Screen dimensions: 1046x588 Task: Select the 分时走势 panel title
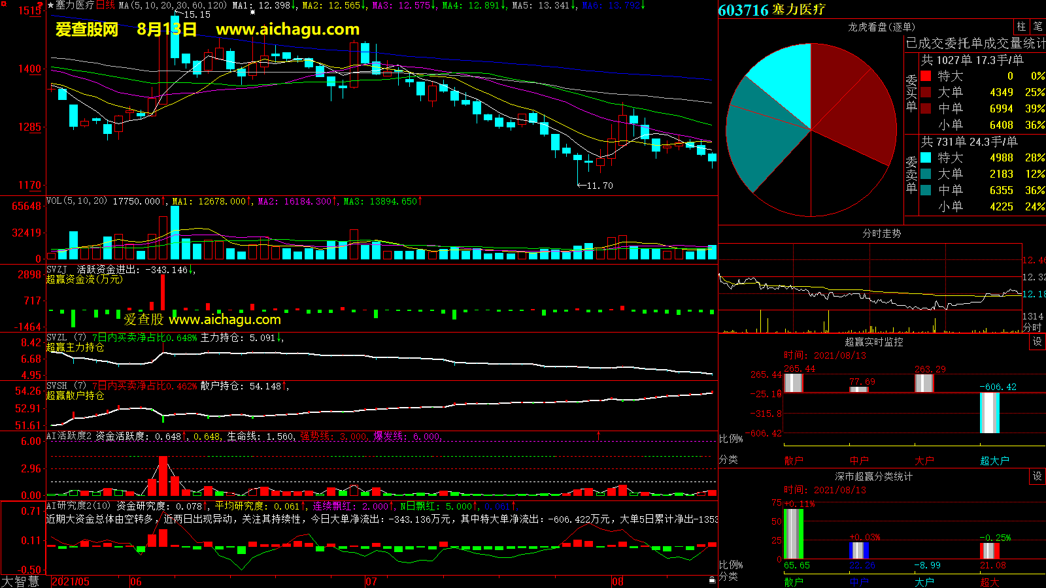(881, 233)
